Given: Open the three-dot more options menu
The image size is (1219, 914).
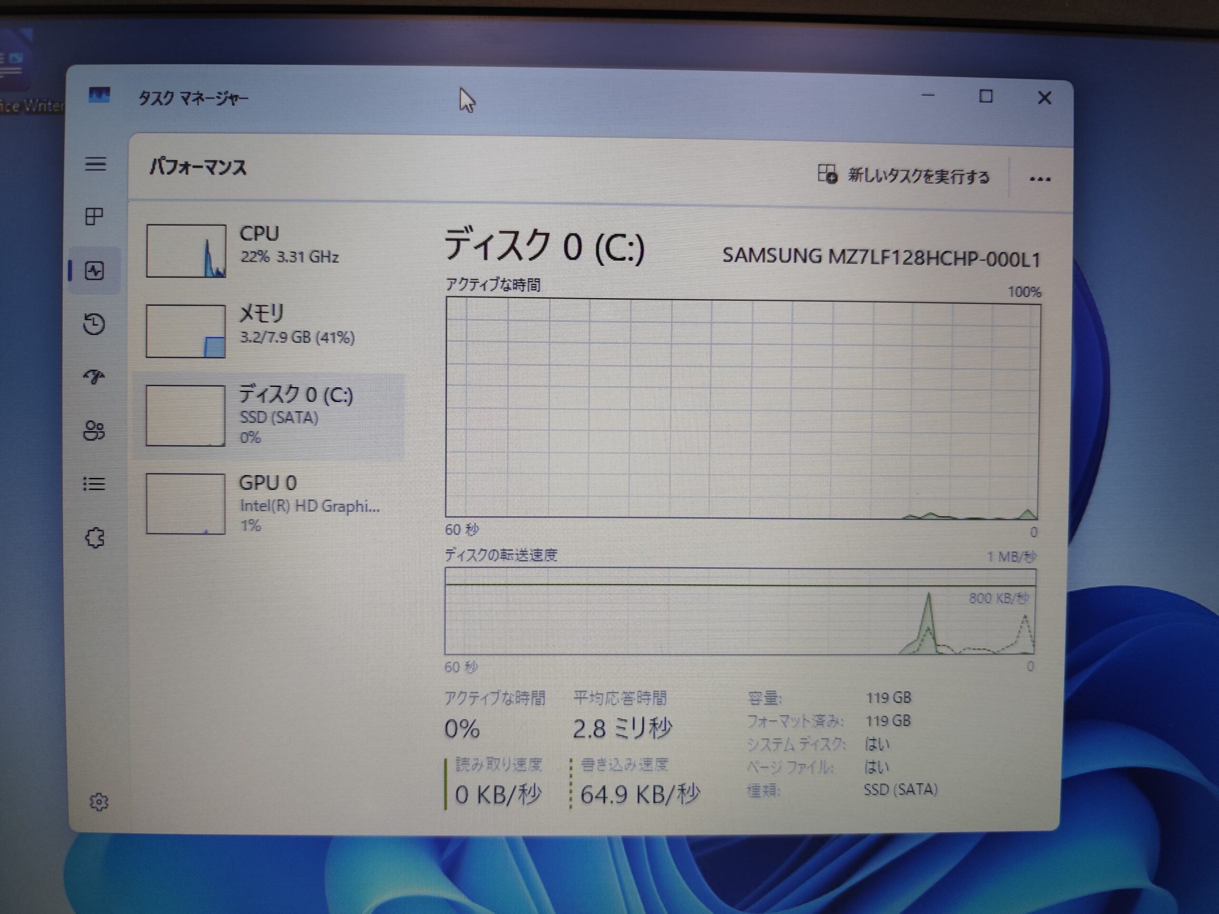Looking at the screenshot, I should click(x=1040, y=179).
